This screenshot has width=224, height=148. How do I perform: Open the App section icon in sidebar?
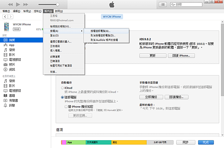6,45
